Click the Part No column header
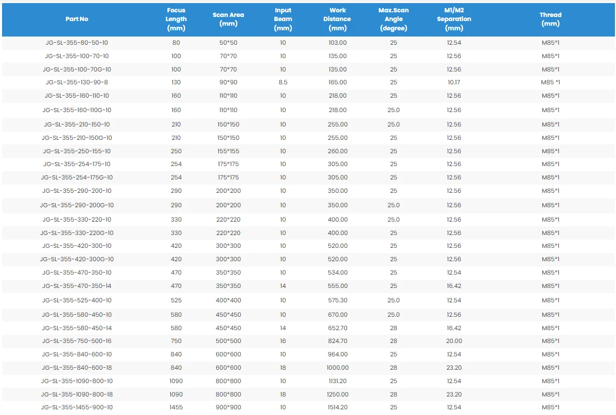The width and height of the screenshot is (616, 415). tap(77, 19)
